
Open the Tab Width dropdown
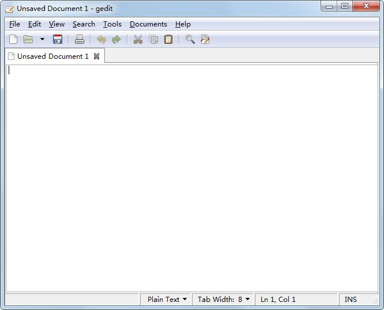tap(223, 300)
